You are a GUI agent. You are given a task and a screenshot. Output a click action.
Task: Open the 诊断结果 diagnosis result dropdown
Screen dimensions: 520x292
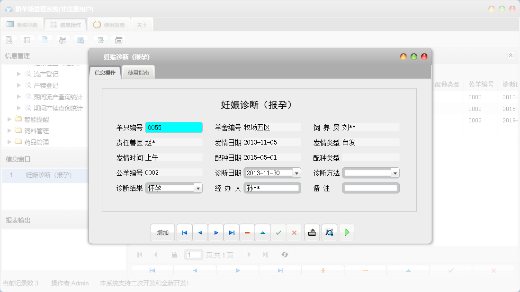[197, 188]
